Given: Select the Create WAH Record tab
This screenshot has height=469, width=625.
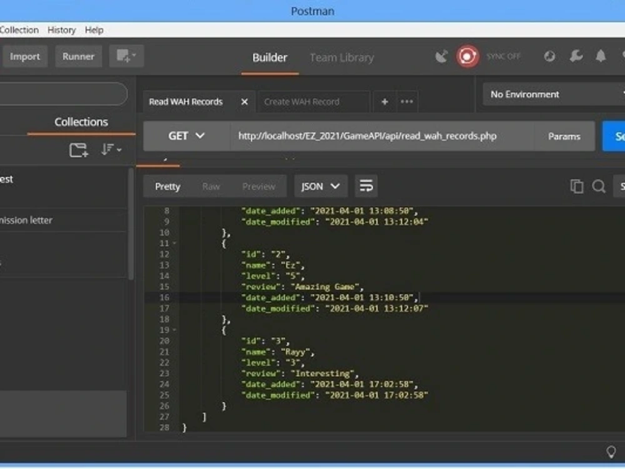Looking at the screenshot, I should coord(302,102).
